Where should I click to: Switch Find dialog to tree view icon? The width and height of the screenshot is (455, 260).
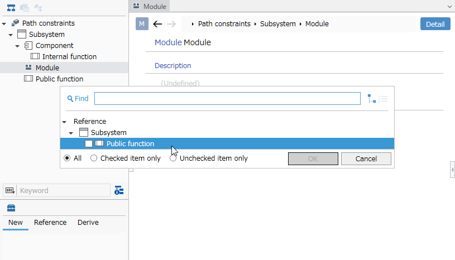click(x=372, y=99)
